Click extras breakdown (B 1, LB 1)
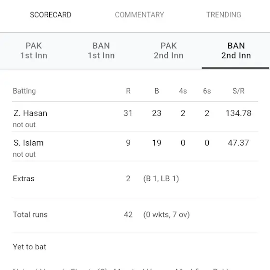 pyautogui.click(x=161, y=179)
